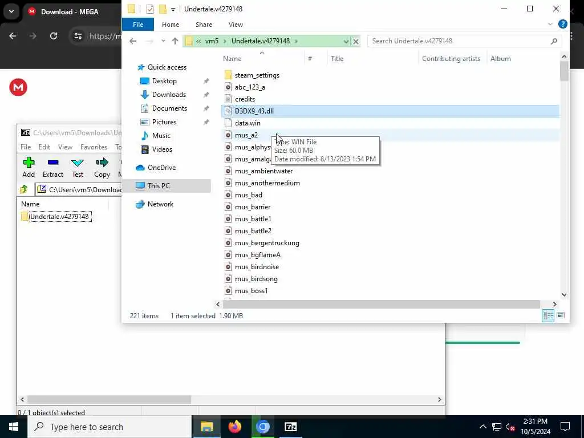
Task: Open Firefox from the taskbar
Action: (x=234, y=427)
